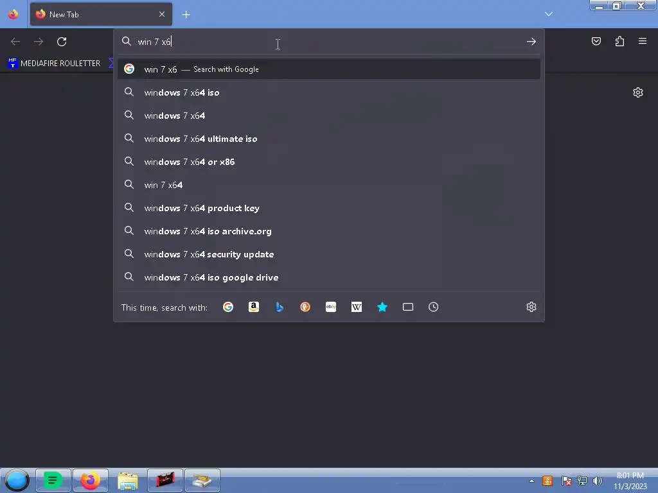
Task: Click inside the address bar text field
Action: [330, 42]
